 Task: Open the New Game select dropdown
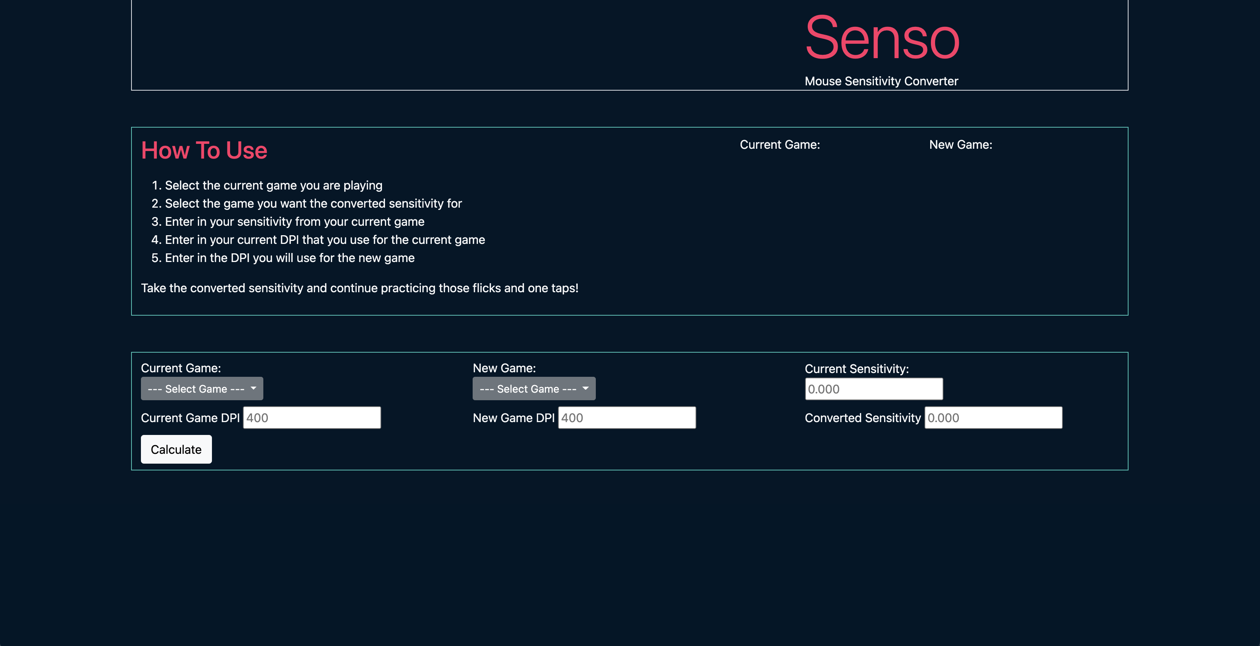[533, 389]
